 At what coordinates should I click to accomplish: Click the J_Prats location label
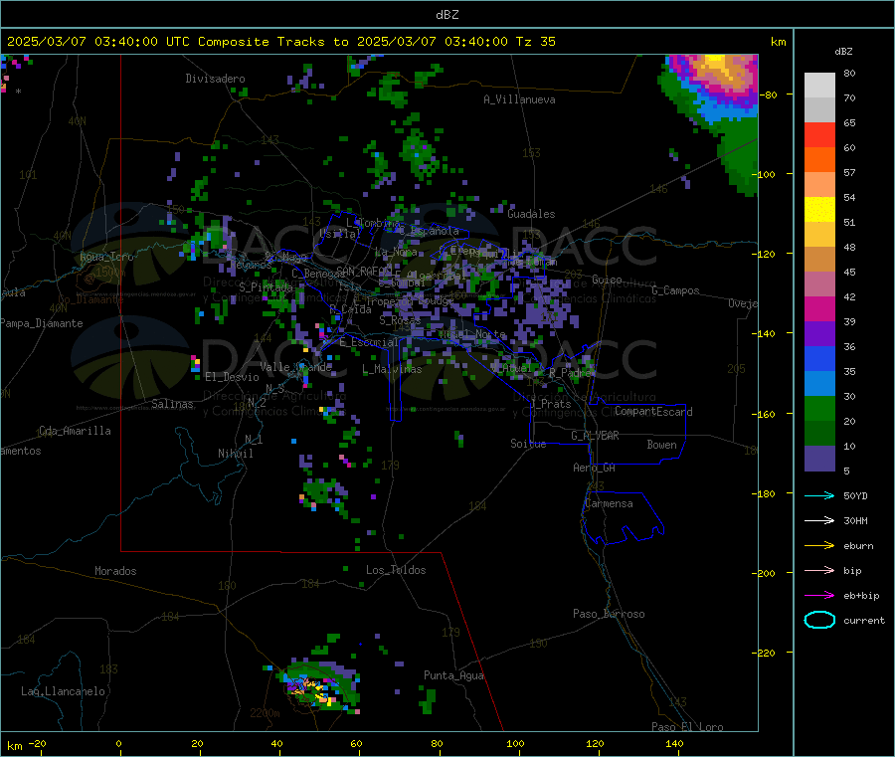[x=550, y=404]
